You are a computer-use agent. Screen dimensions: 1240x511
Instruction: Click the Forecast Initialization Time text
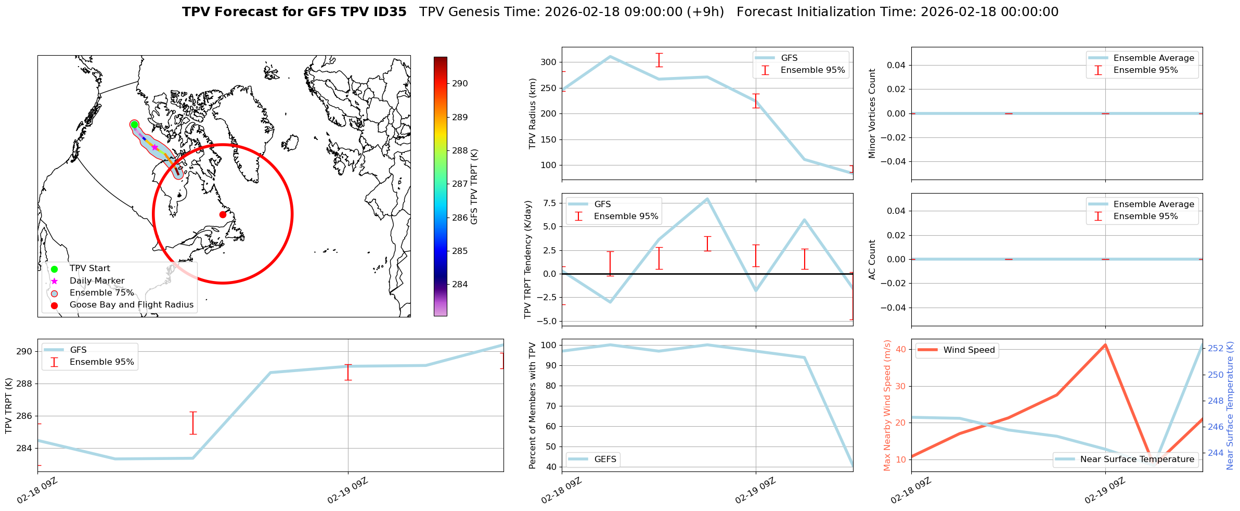pyautogui.click(x=897, y=12)
